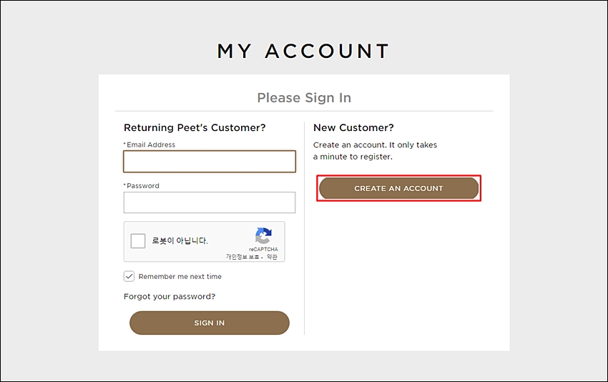This screenshot has height=382, width=608.
Task: Click the Email Address field label
Action: 149,145
